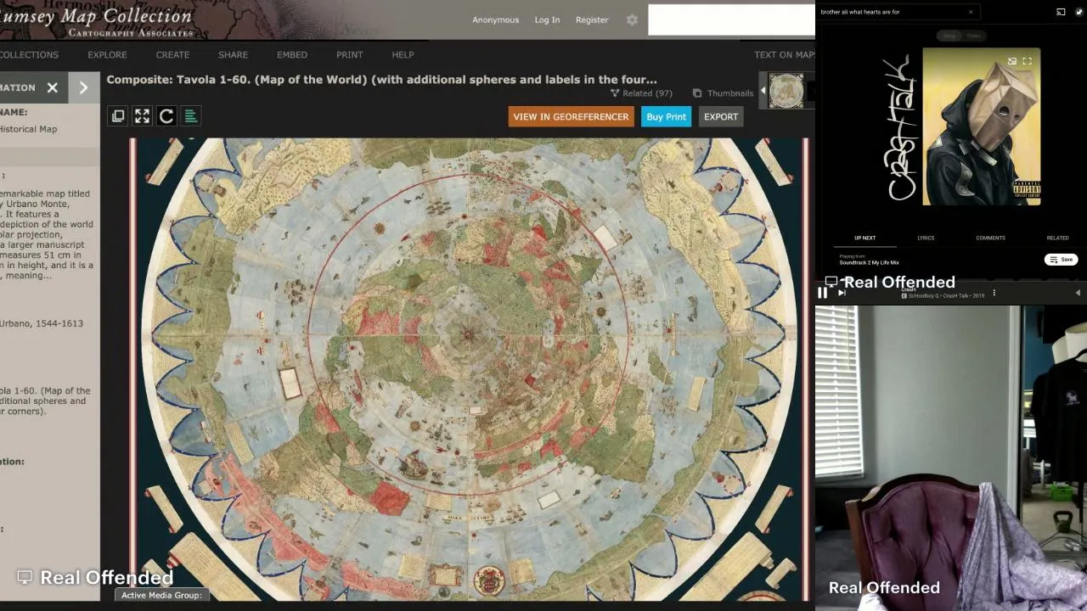Pause the currently playing song
This screenshot has width=1087, height=611.
(822, 293)
